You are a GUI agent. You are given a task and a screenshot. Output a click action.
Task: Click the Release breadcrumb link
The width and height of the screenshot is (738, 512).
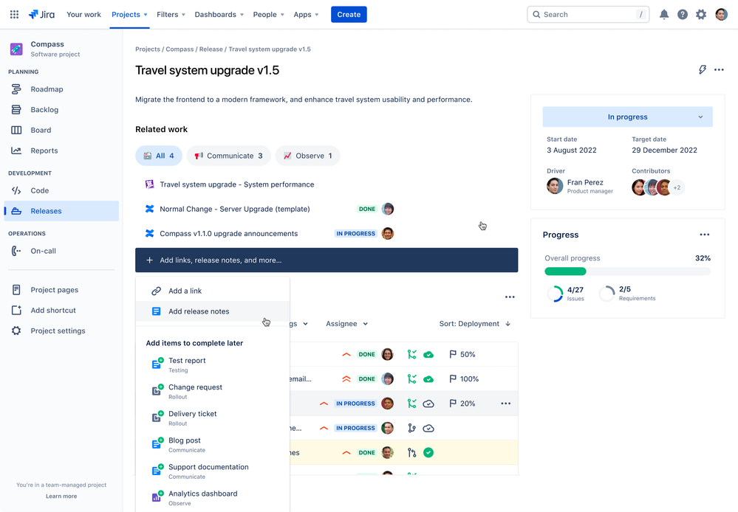point(211,49)
